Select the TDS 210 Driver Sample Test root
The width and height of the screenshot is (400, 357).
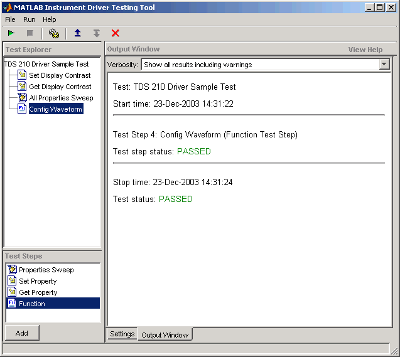[x=46, y=64]
